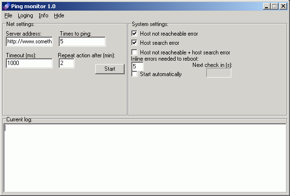Viewport: 290px width, 196px height.
Task: Open the Loging menu
Action: point(25,15)
